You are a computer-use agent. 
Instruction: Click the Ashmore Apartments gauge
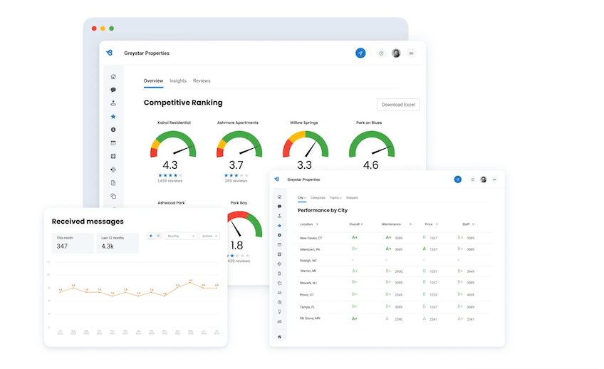(239, 145)
